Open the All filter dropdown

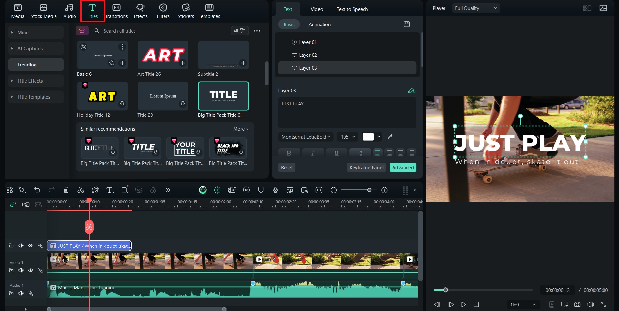click(239, 31)
